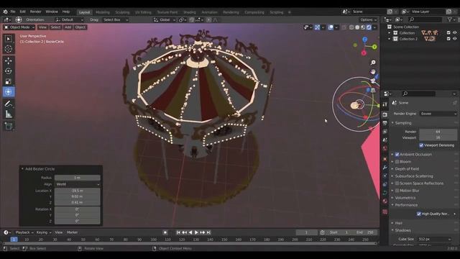Jump to the timeline end frame

tap(208, 232)
